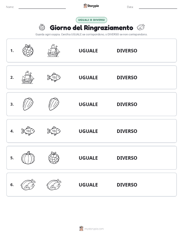Click the sailing ship icon in row 1
Image resolution: width=183 pixels, height=236 pixels.
pyautogui.click(x=54, y=50)
